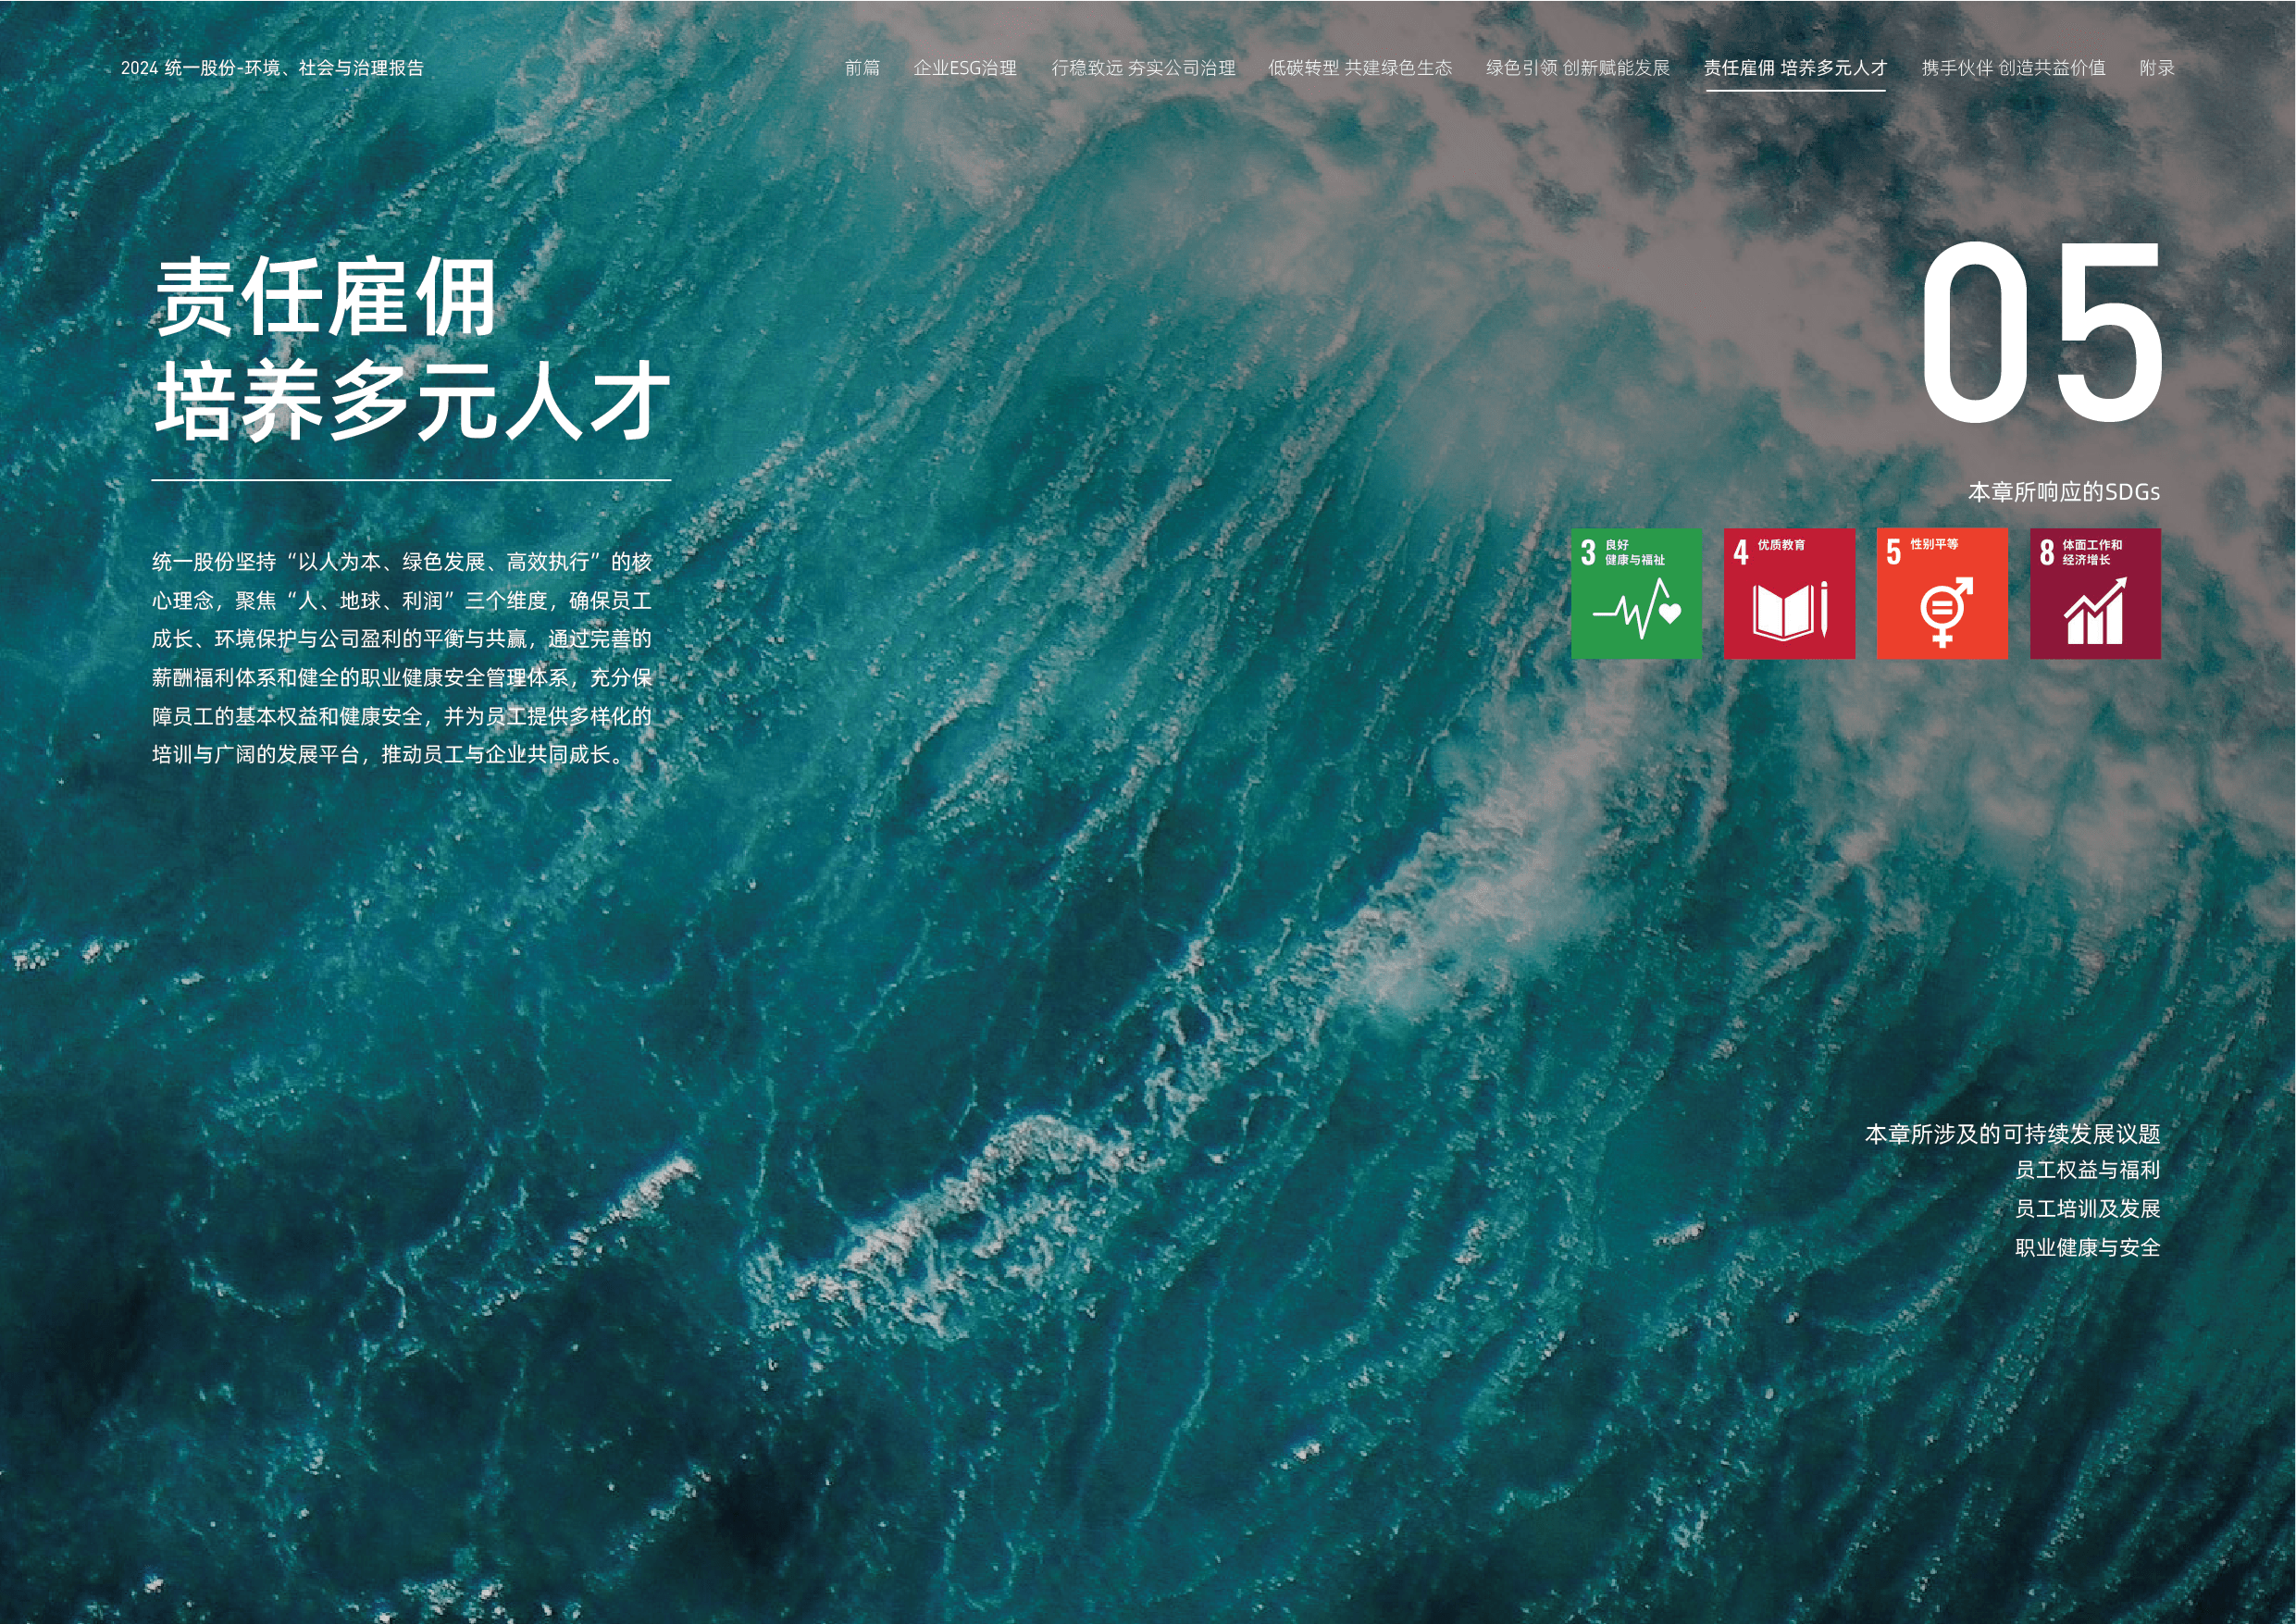Switch to 绿色引领 创新赋能发展 tab
This screenshot has width=2296, height=1624.
[1578, 68]
